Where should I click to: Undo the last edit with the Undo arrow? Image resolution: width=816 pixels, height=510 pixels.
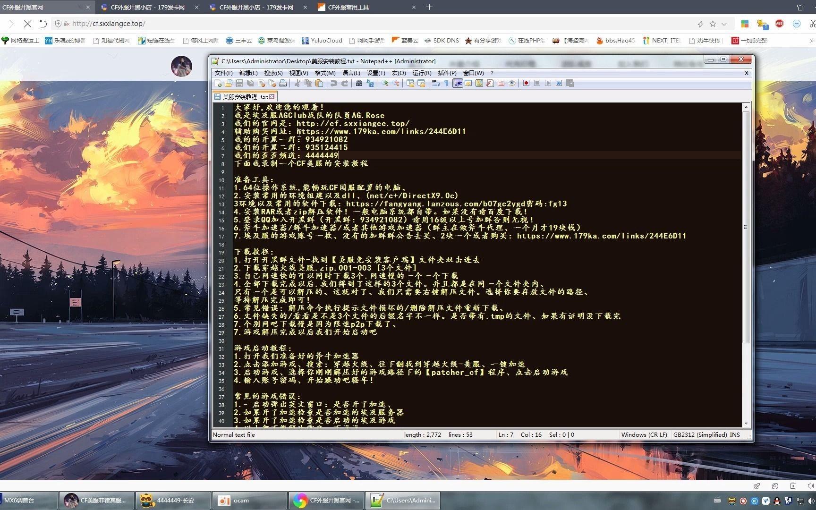(333, 83)
